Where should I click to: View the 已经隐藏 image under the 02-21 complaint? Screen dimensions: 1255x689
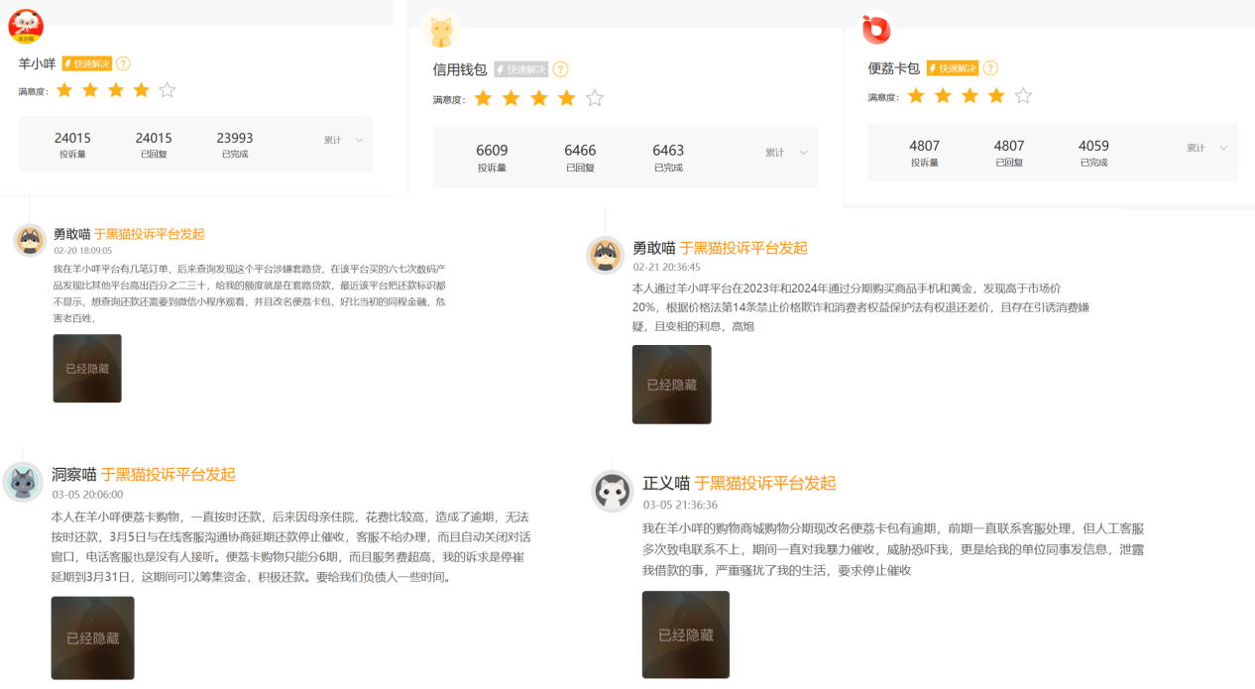coord(672,385)
